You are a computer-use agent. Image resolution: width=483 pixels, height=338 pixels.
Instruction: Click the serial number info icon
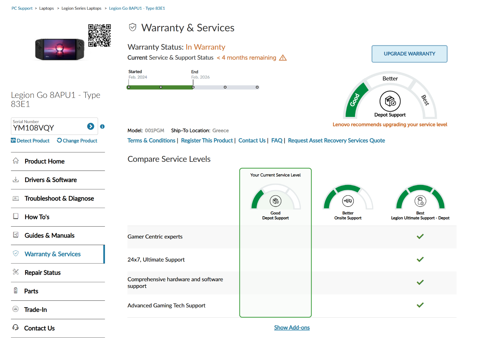(102, 126)
